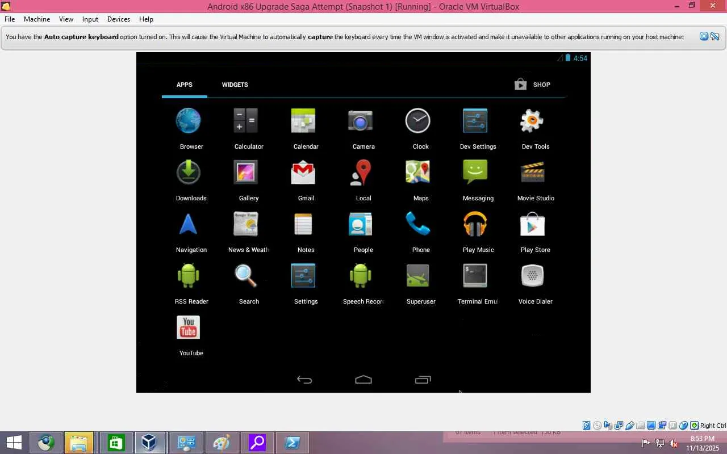727x454 pixels.
Task: Launch Dev Settings
Action: coord(475,121)
